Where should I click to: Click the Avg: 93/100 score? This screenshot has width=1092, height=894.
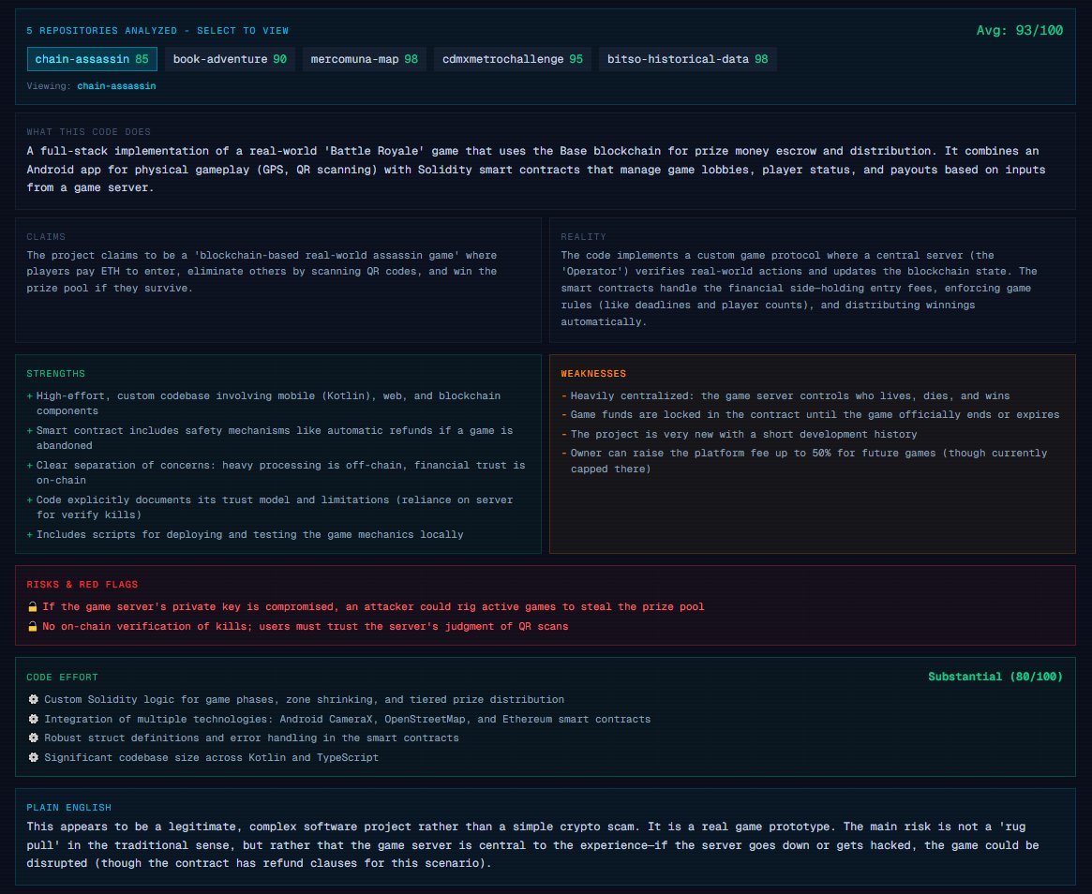[x=1020, y=30]
